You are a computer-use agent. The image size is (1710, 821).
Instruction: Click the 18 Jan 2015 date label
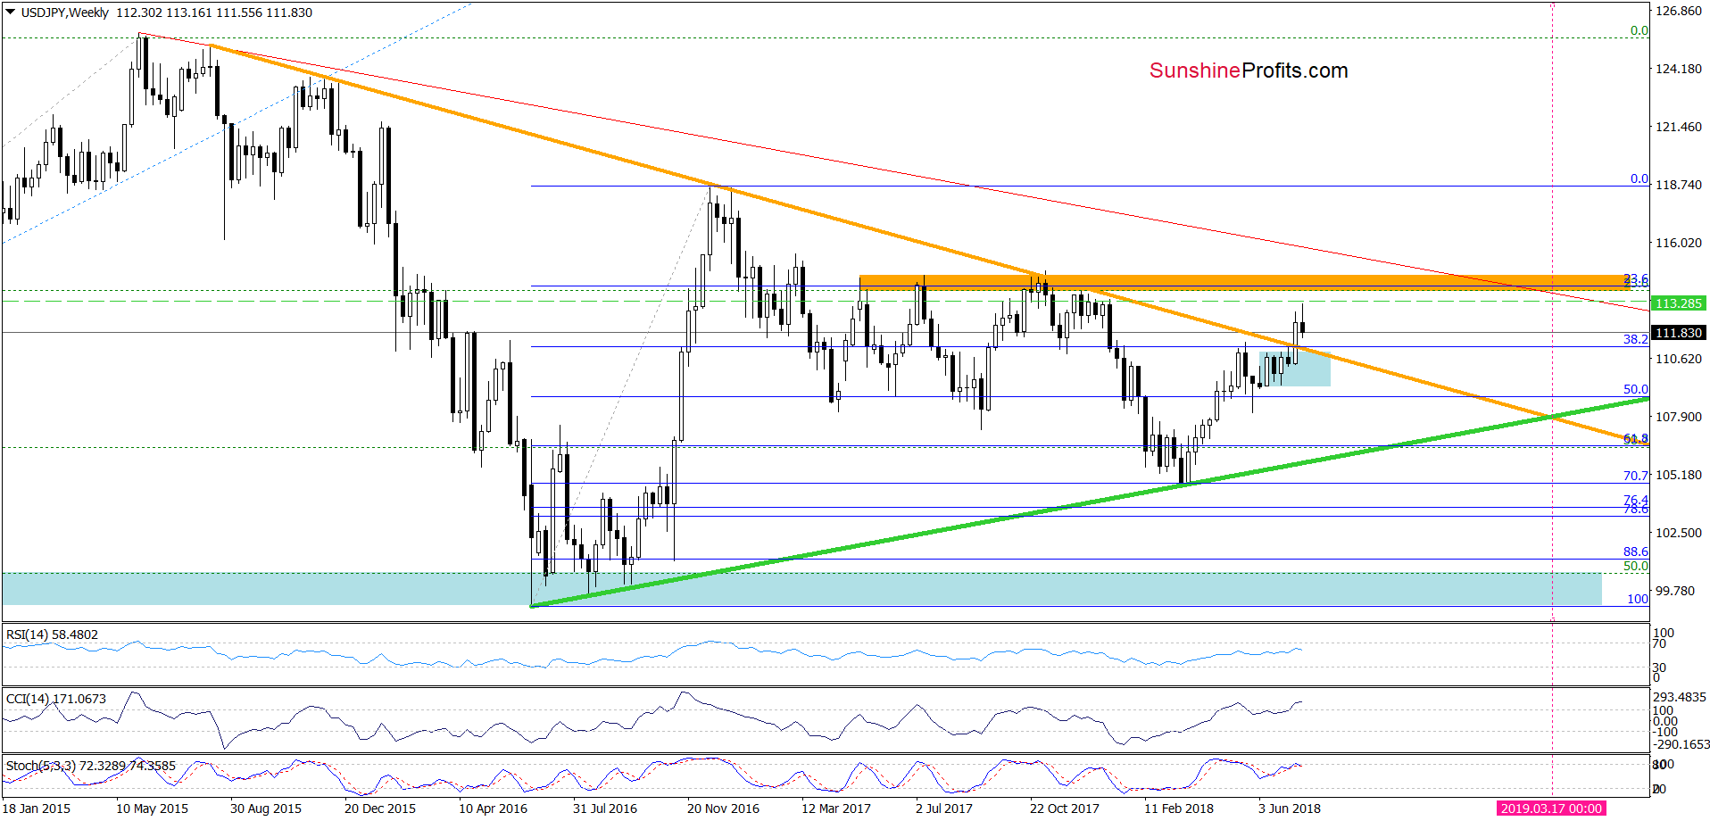point(37,809)
